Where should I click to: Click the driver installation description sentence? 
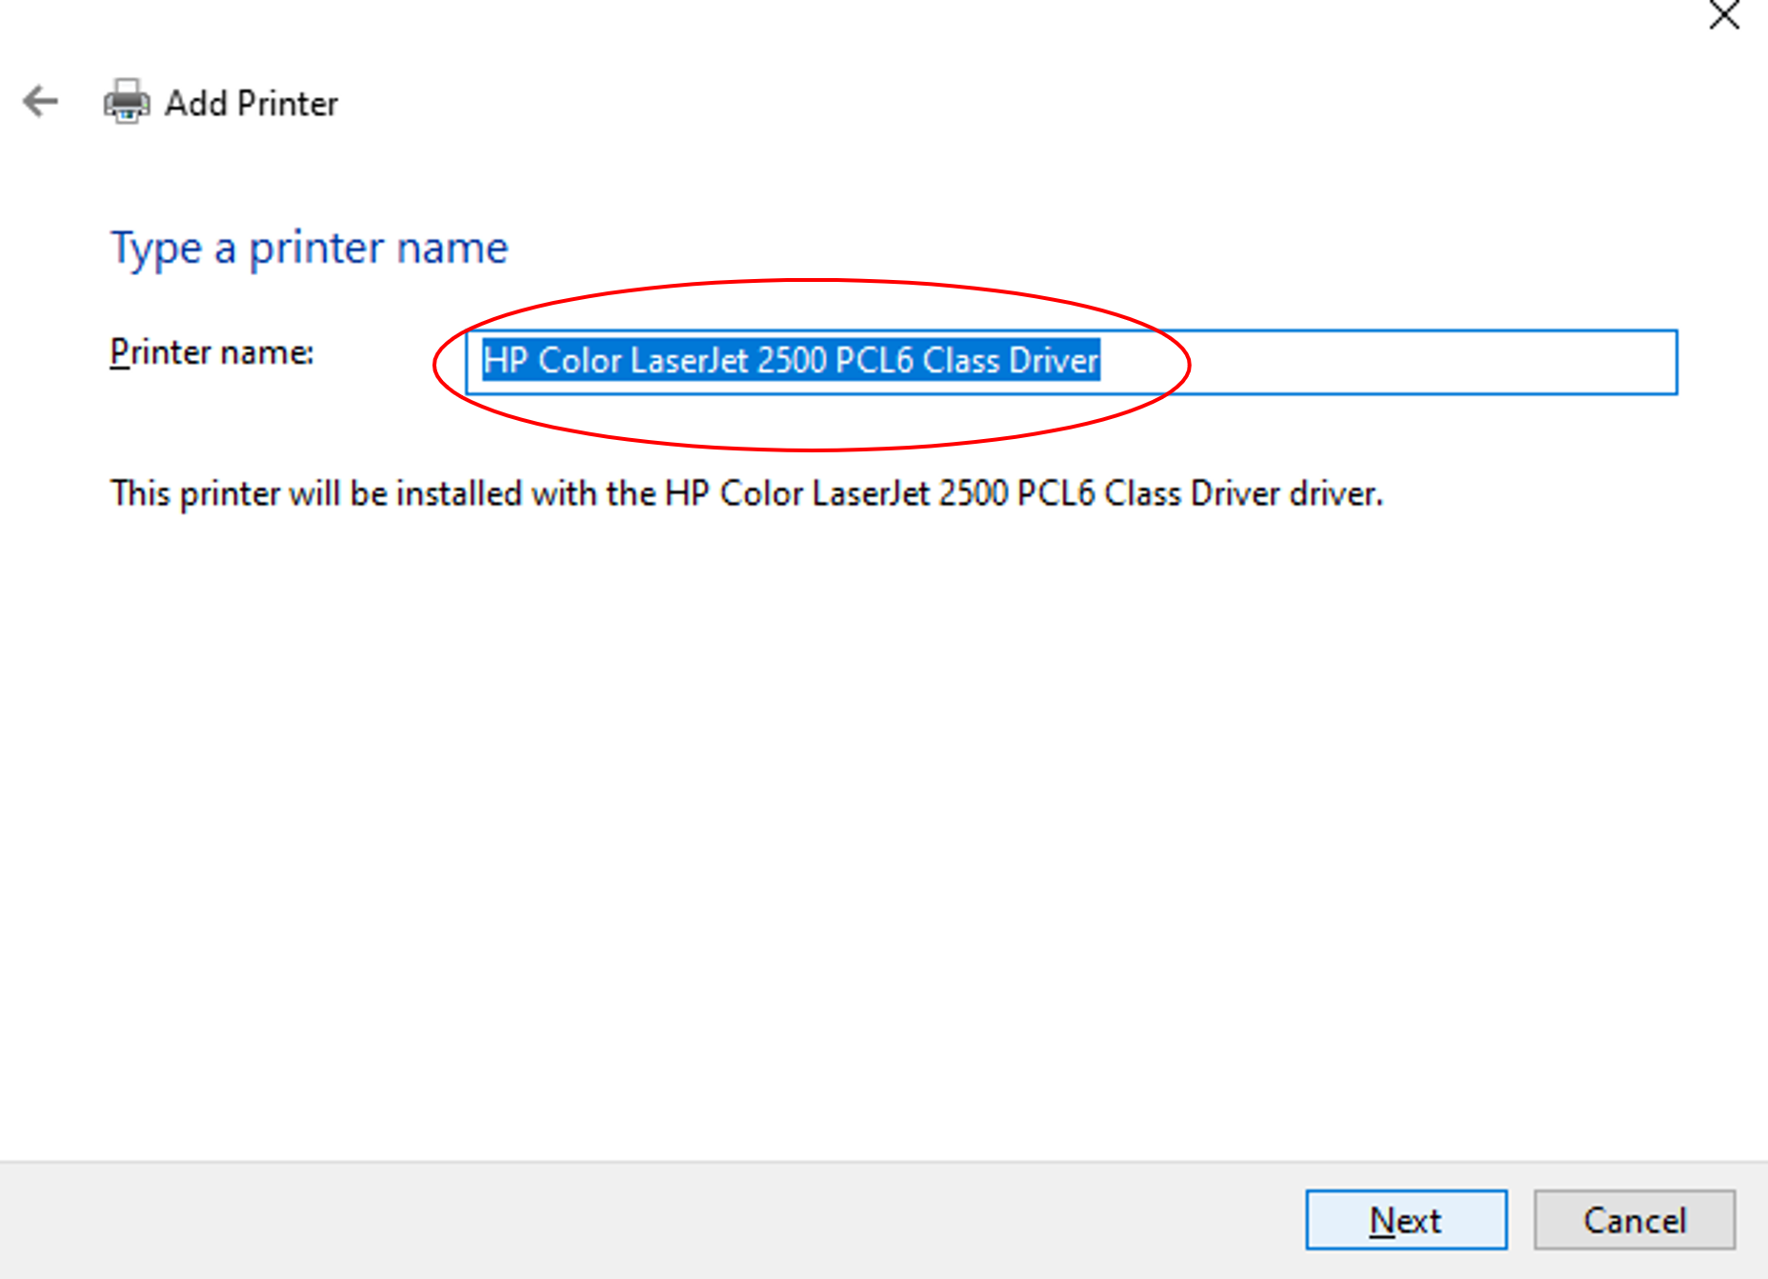[747, 493]
